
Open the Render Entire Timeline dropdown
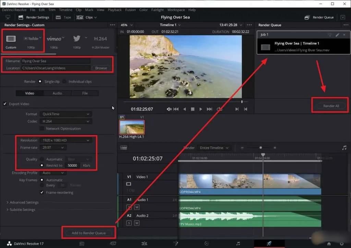pos(214,148)
